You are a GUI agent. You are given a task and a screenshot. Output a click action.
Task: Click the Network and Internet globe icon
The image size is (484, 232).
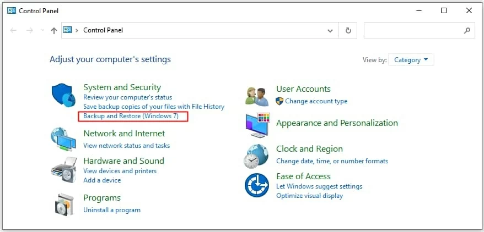[x=63, y=139]
